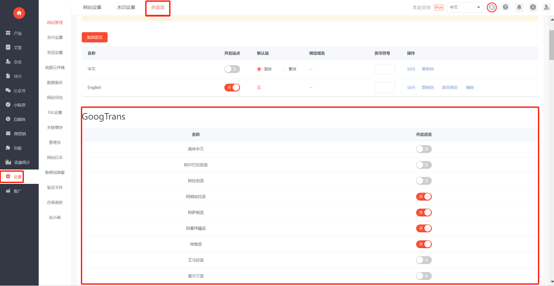Open the user account icon

(x=546, y=7)
